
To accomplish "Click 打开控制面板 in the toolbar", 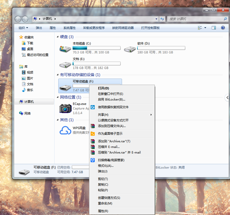I will tap(150, 28).
